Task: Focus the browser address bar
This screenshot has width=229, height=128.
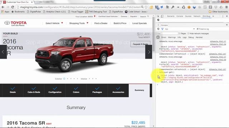Action: click(x=80, y=7)
